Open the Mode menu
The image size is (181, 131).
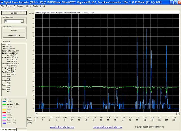pyautogui.click(x=29, y=6)
